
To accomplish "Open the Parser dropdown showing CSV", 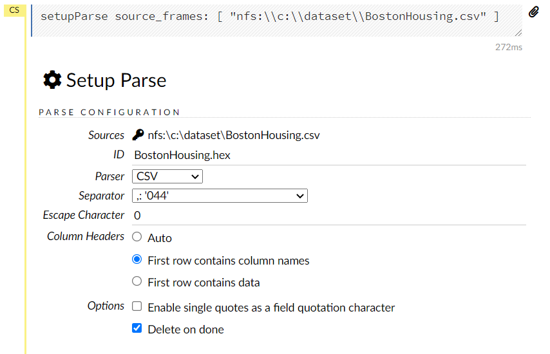I will pos(167,176).
